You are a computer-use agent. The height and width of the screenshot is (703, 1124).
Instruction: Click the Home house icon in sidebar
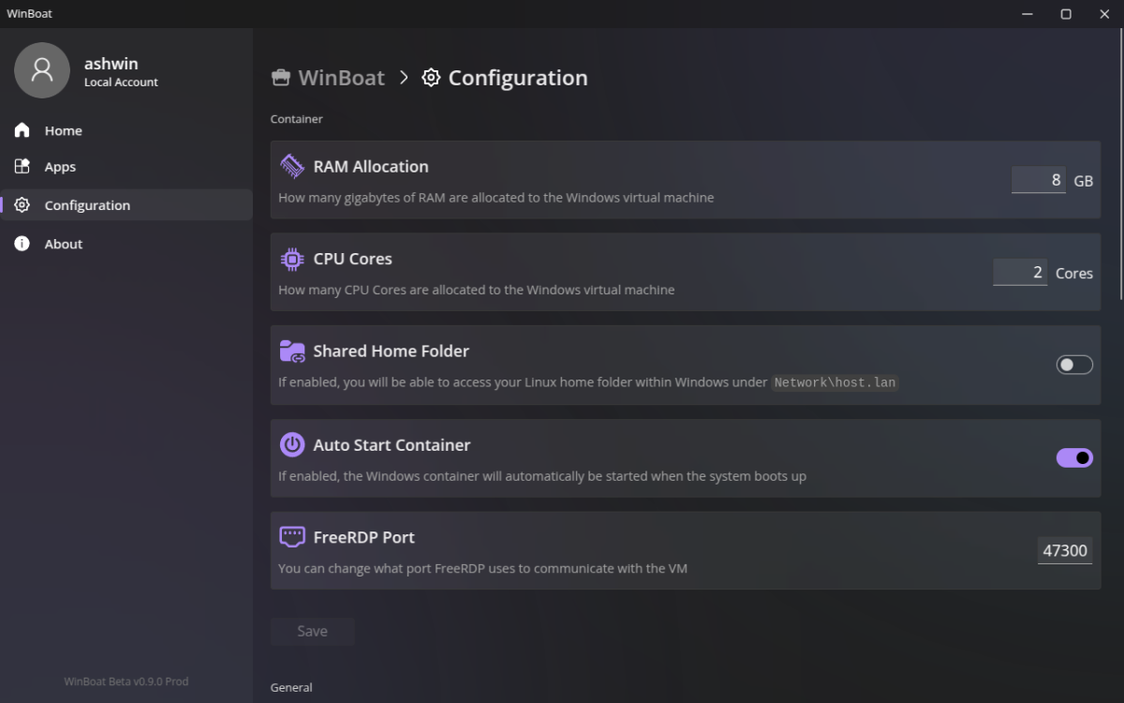click(21, 129)
